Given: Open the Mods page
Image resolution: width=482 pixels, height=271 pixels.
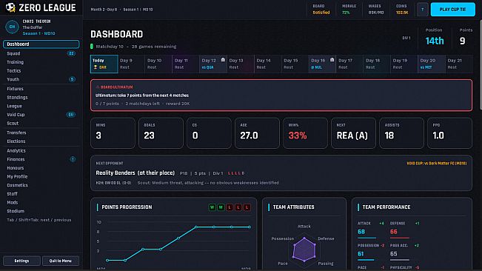Looking at the screenshot, I should (x=41, y=202).
